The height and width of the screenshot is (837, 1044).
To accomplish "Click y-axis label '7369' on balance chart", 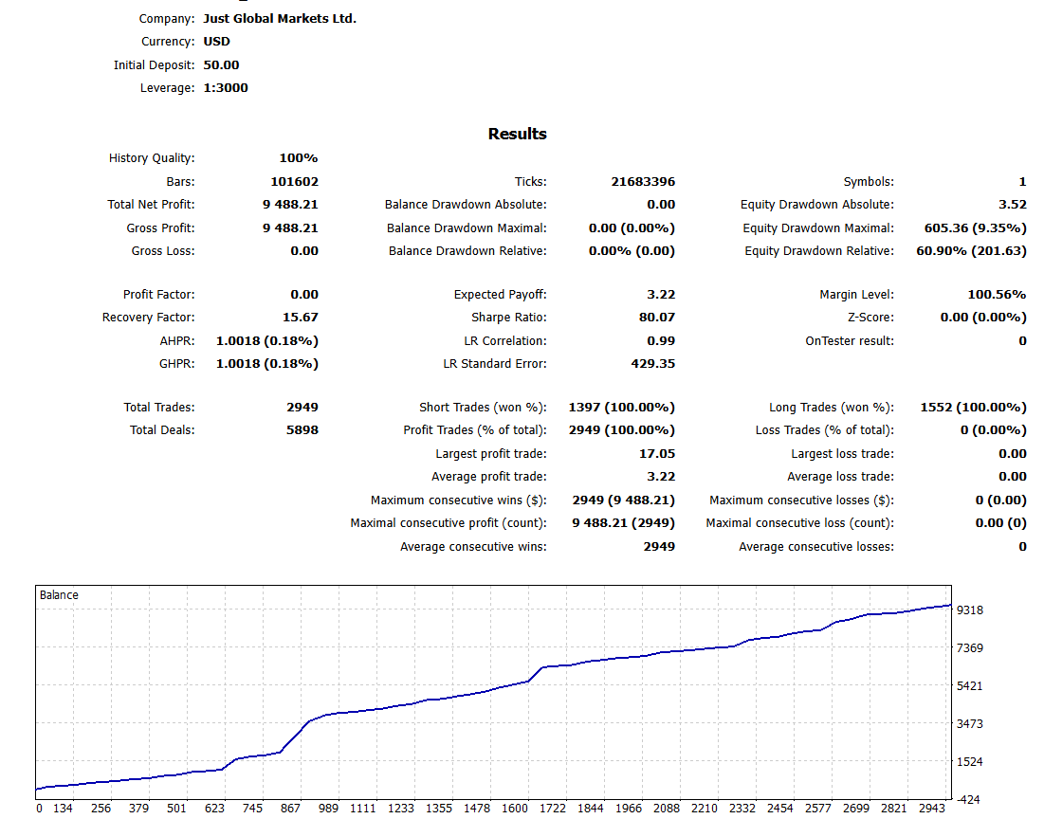I will [970, 648].
